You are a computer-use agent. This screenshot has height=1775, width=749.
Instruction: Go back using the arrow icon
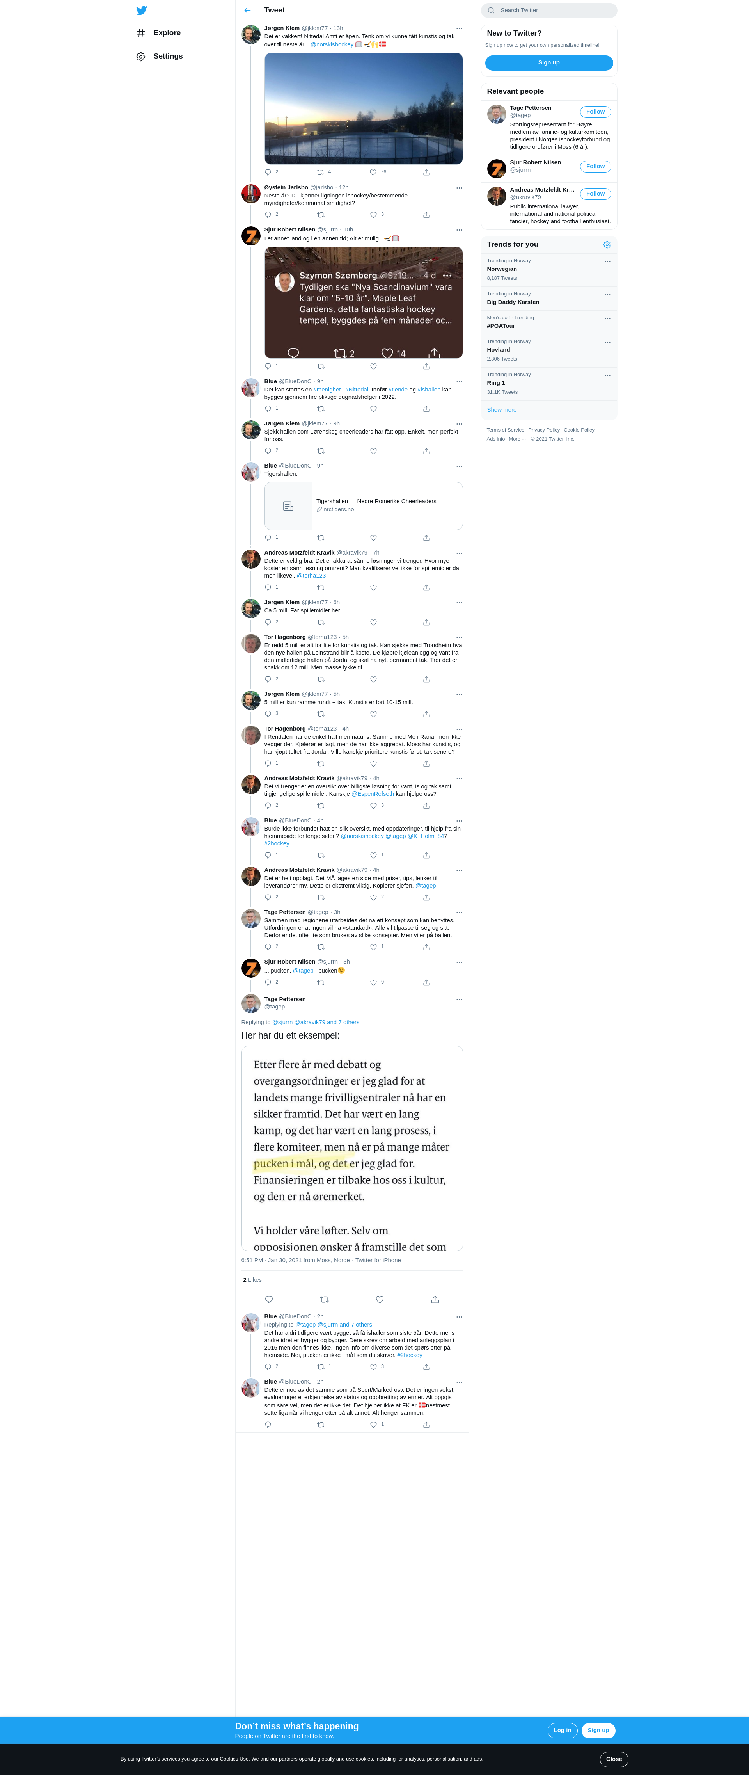(x=247, y=10)
